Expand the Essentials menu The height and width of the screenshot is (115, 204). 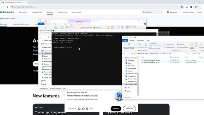tap(24, 12)
